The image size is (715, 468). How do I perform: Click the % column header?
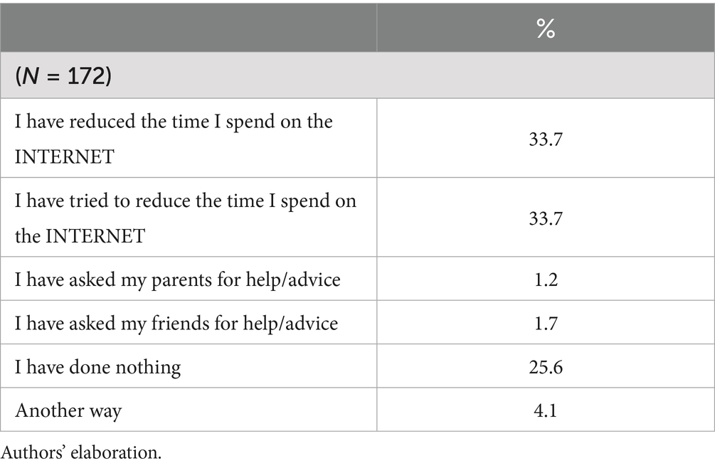tap(545, 30)
